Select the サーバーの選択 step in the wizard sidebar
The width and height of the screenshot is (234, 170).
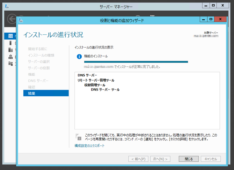click(x=39, y=62)
